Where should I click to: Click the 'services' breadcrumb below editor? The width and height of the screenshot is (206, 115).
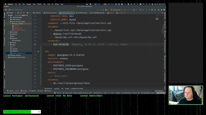pos(57,88)
